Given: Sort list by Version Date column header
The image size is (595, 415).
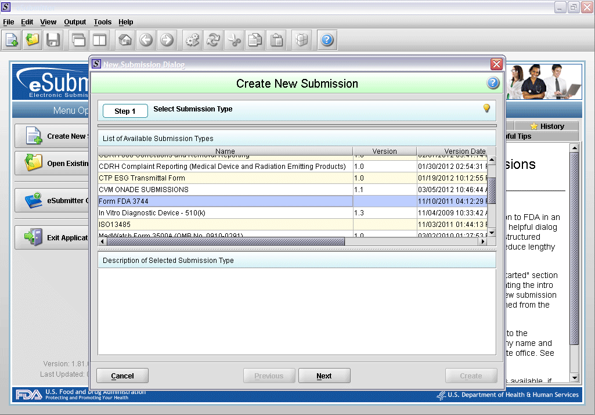Looking at the screenshot, I should 456,151.
